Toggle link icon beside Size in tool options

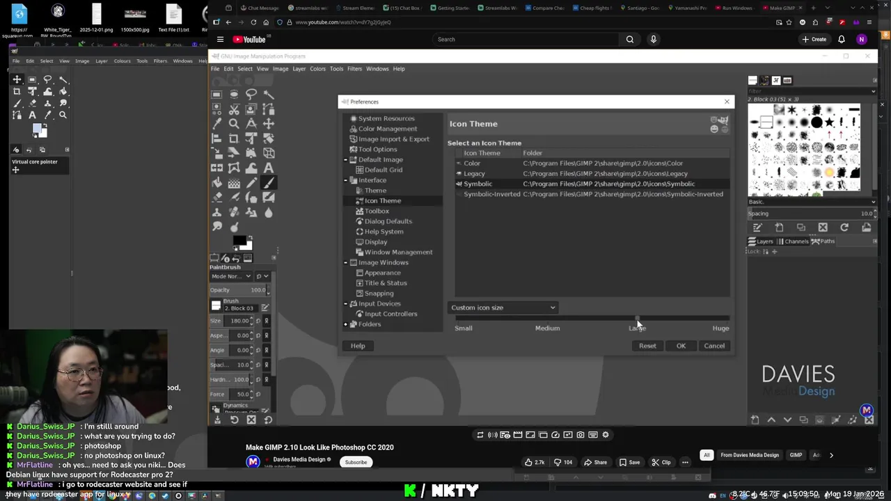pos(266,321)
